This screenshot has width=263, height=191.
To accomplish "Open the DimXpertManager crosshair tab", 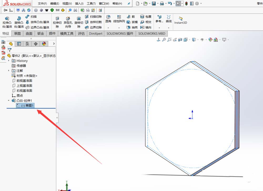I will coord(36,44).
